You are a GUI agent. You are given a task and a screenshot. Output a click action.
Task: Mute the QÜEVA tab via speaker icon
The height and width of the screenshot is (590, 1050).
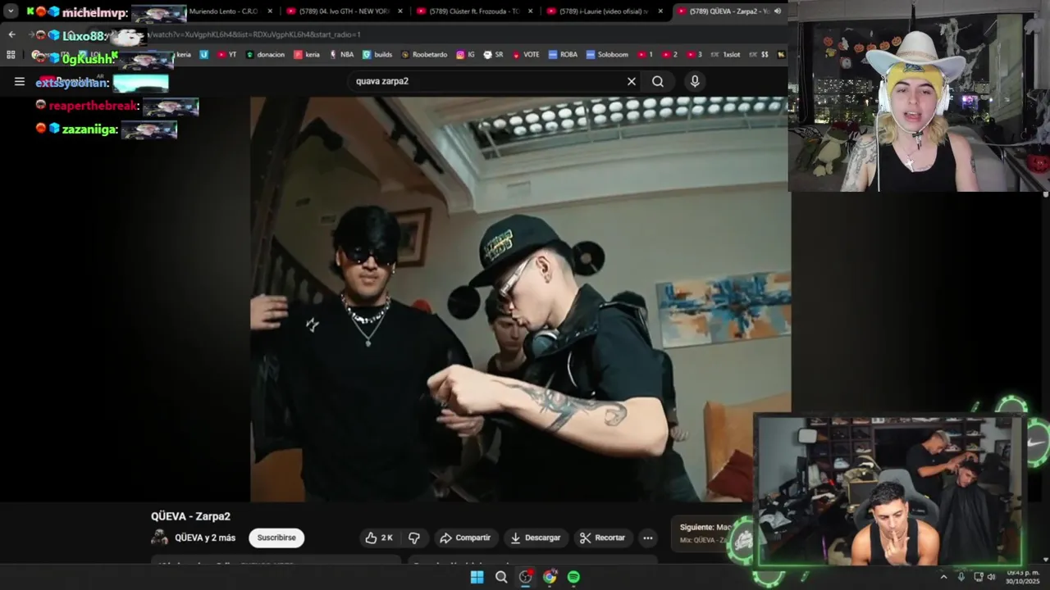tap(777, 11)
